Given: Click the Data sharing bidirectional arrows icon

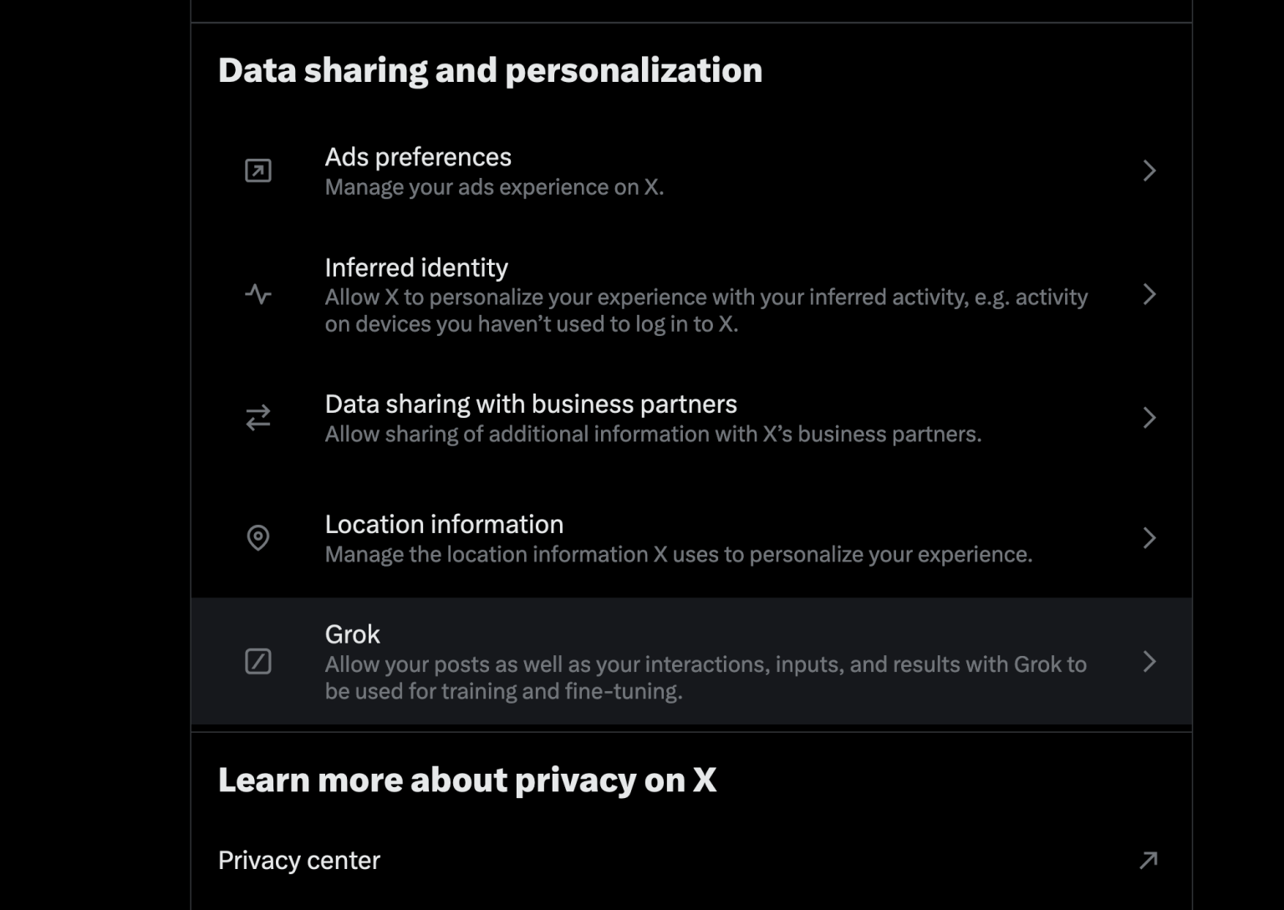Looking at the screenshot, I should click(258, 418).
